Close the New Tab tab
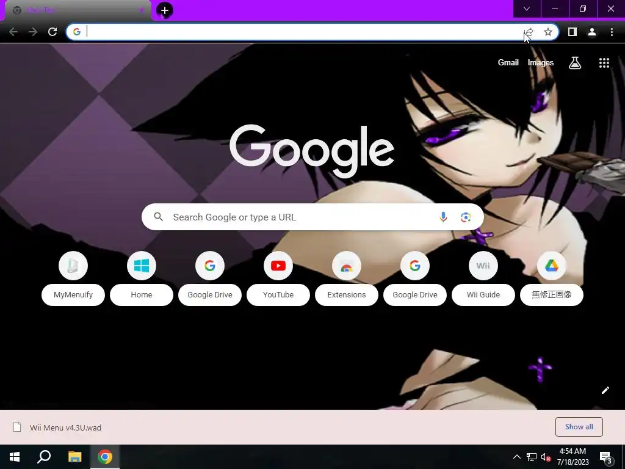This screenshot has width=625, height=469. coord(141,10)
